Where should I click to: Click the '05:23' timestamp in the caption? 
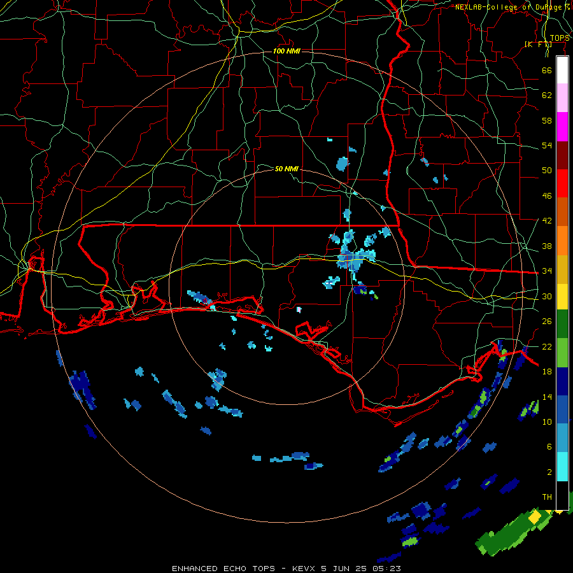(x=386, y=569)
